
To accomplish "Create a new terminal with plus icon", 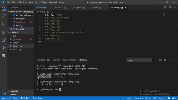I will click(x=155, y=60).
